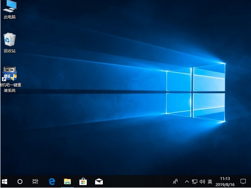Image resolution: width=251 pixels, height=188 pixels.
Task: Open the Action Center notifications icon
Action: coord(243,182)
